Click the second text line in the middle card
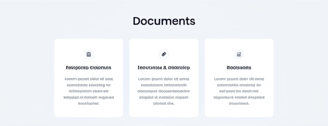328x126 pixels. pos(164,85)
